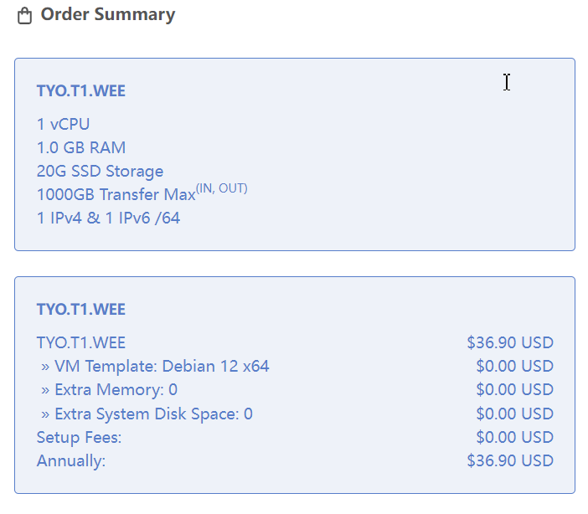588x514 pixels.
Task: Click the first TYO.T1.WEE plan title
Action: [x=81, y=90]
